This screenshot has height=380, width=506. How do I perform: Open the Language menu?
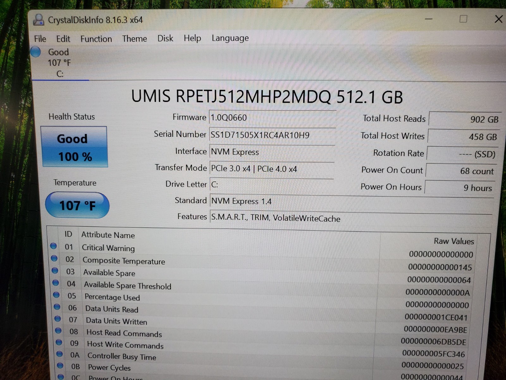click(x=230, y=38)
